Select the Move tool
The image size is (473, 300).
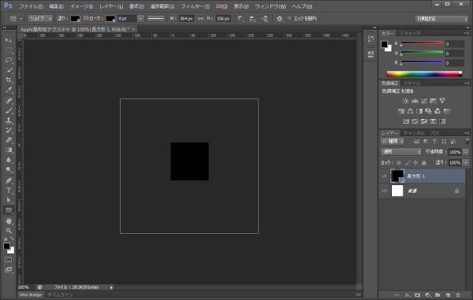tap(9, 40)
